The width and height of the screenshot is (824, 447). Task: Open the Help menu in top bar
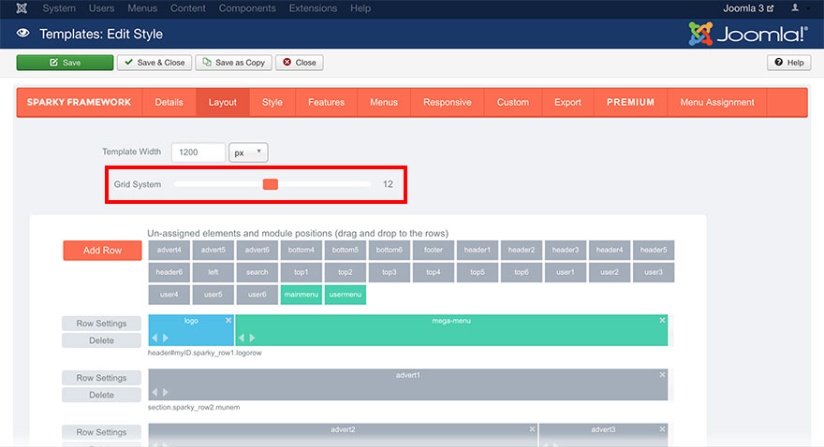pyautogui.click(x=360, y=8)
